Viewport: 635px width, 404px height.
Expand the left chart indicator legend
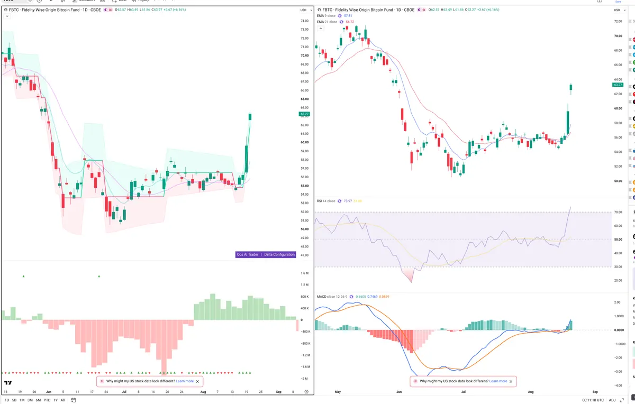pos(6,16)
